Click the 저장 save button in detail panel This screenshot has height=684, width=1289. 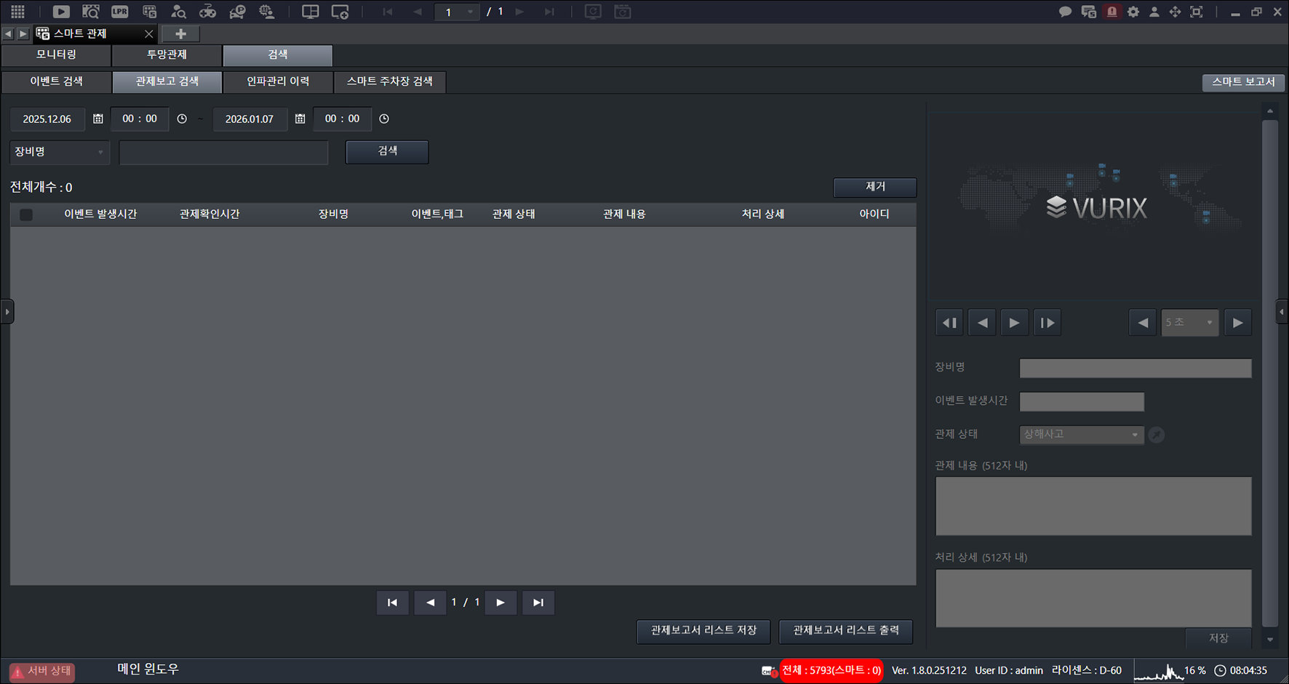1218,638
